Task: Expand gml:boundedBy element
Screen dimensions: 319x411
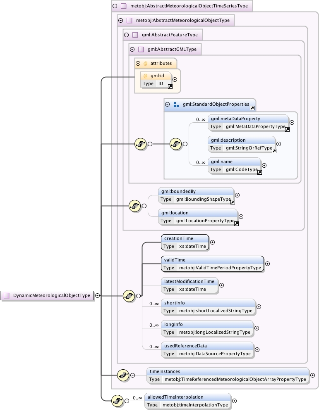Action: point(237,195)
